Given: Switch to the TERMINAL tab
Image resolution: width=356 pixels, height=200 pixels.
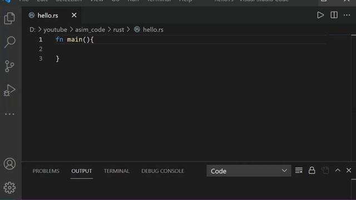Looking at the screenshot, I should (116, 171).
